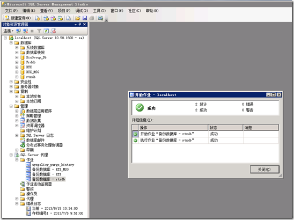Collapse the 管理 folder node
This screenshot has height=220, width=294.
[11, 106]
